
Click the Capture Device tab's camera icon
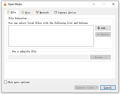(x=55, y=12)
